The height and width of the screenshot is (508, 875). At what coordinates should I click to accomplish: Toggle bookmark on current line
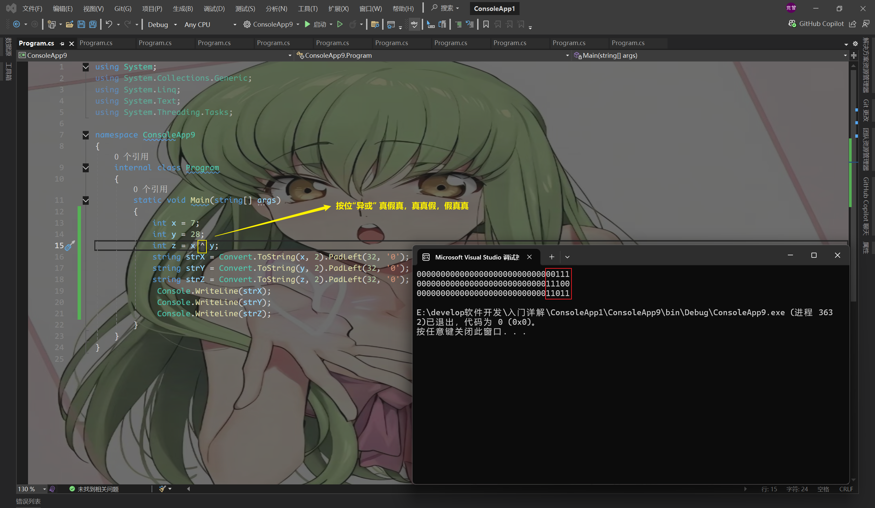(486, 24)
